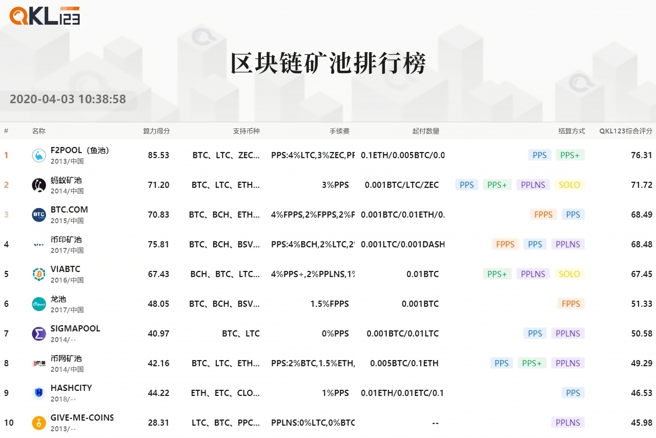Click the PPS tag in F2POOL row
Screen dimensions: 656x438
540,155
